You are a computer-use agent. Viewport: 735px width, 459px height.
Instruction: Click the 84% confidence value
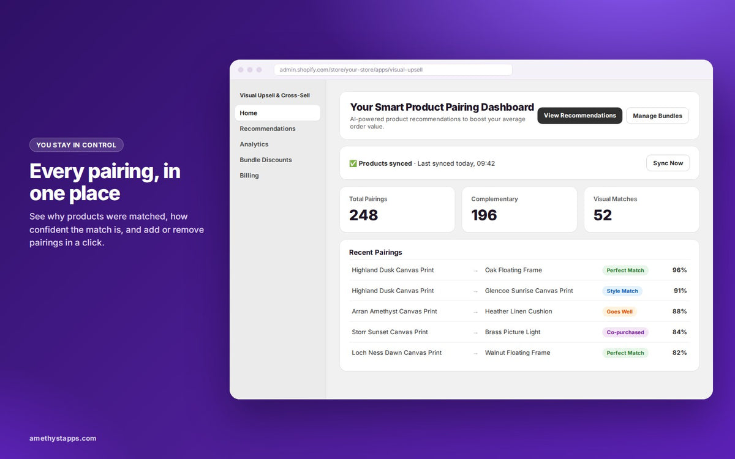(680, 332)
